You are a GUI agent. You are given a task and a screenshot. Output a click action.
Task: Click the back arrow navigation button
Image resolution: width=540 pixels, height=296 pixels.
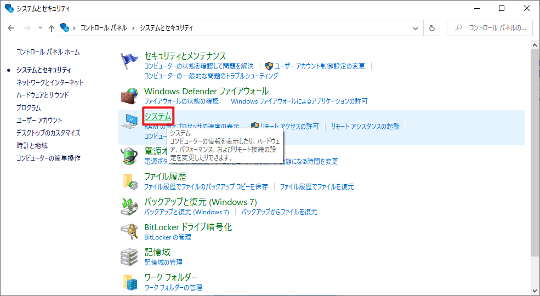pos(11,28)
